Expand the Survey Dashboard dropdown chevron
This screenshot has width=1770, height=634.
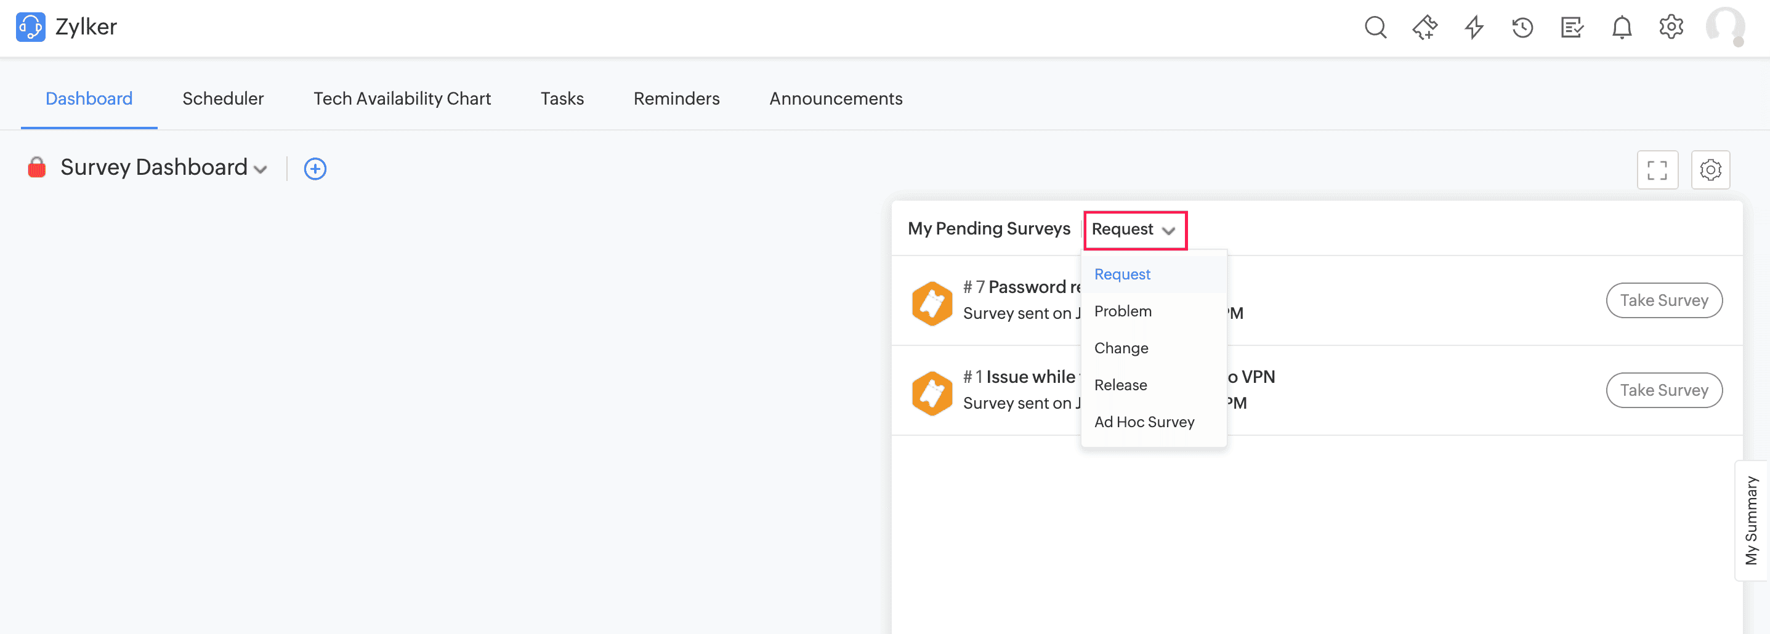point(261,170)
